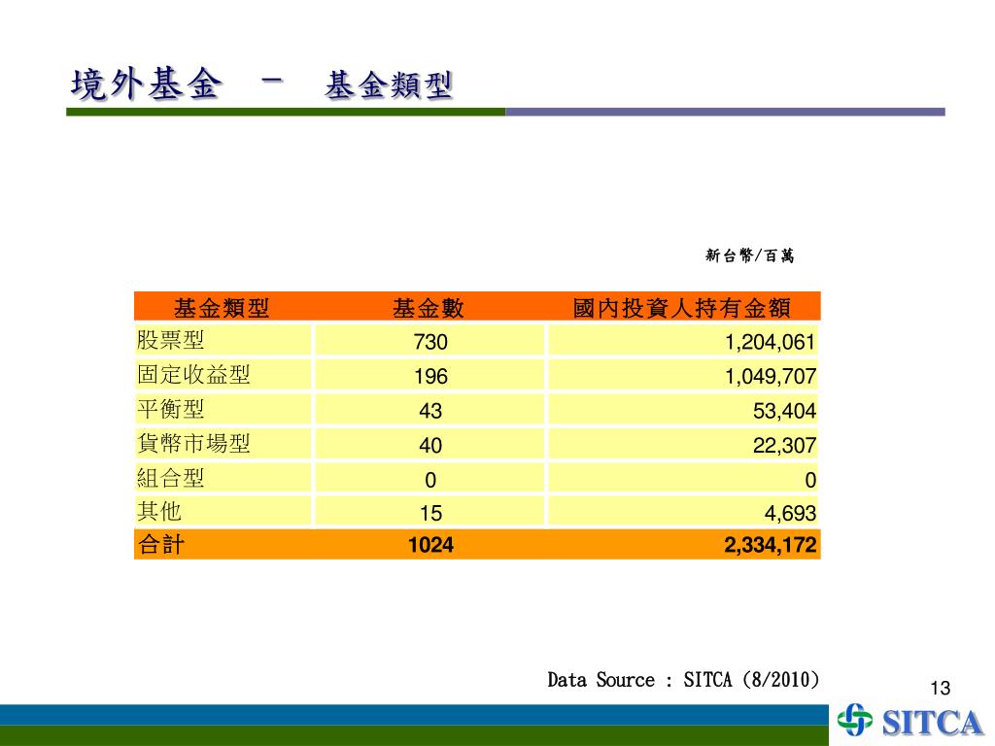Click the amount 1,049,707
This screenshot has height=746, width=995.
tap(771, 377)
